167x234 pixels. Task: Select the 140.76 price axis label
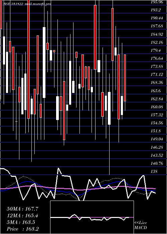point(157,163)
